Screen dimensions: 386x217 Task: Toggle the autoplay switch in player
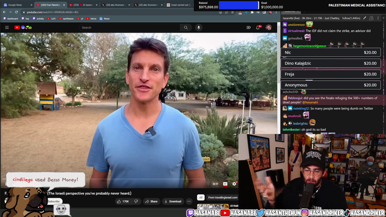[x=215, y=184]
